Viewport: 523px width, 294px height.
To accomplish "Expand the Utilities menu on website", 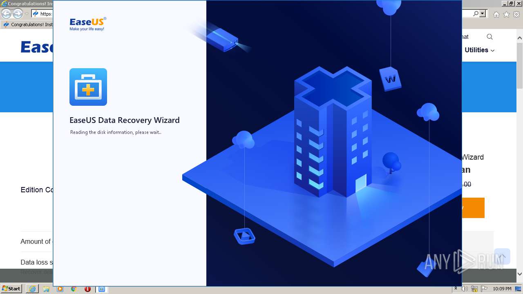I will pyautogui.click(x=479, y=50).
